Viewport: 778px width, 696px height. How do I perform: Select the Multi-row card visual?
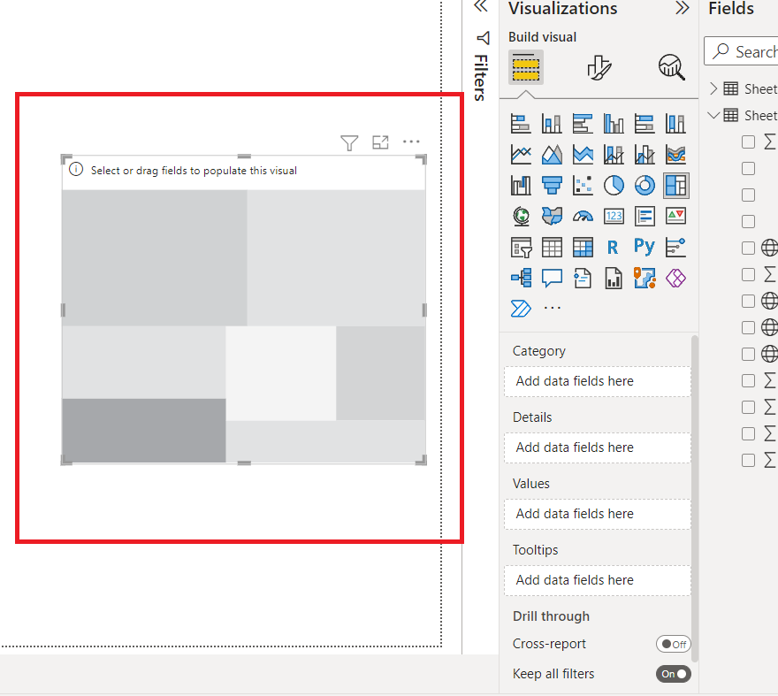[645, 216]
